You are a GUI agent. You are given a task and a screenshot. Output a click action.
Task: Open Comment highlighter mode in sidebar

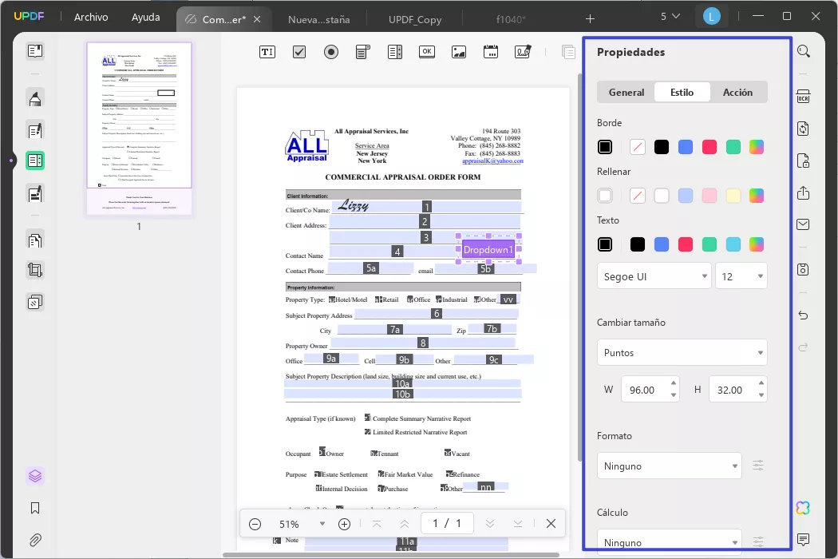click(35, 98)
